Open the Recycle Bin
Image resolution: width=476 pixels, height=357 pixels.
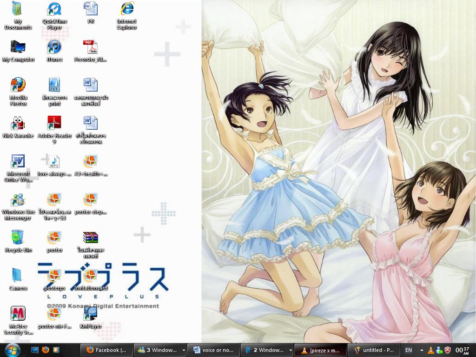[x=18, y=241]
